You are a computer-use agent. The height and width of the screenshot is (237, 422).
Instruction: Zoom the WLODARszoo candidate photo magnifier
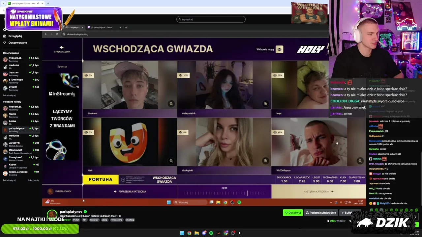point(360,161)
